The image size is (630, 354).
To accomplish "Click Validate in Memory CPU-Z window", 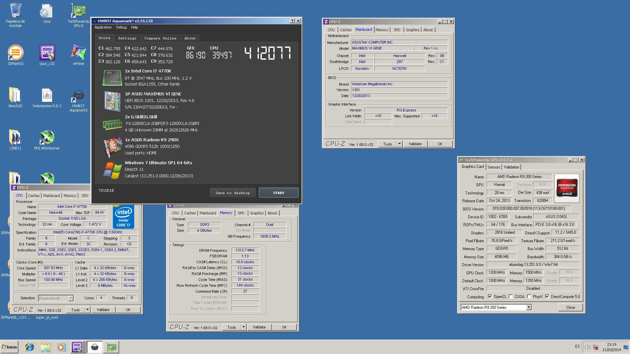I will pyautogui.click(x=259, y=327).
